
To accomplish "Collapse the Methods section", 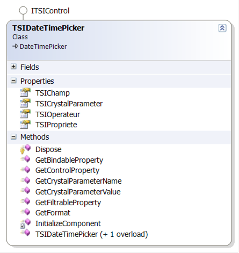I will point(13,137).
